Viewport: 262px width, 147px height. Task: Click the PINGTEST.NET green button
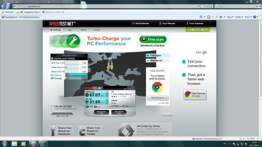click(x=198, y=30)
